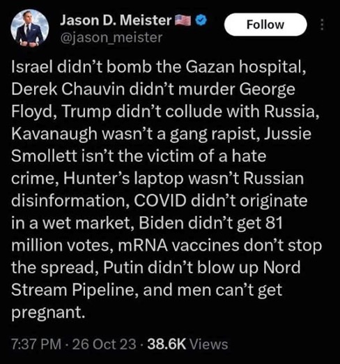Click "Stream Pipeline" in the tweet
This screenshot has width=340, height=364.
[75, 290]
